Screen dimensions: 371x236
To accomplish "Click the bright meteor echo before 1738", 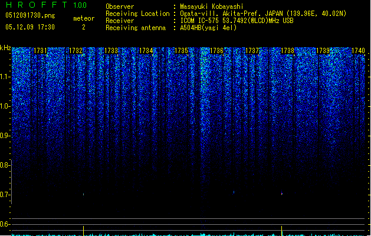I will coord(281,193).
